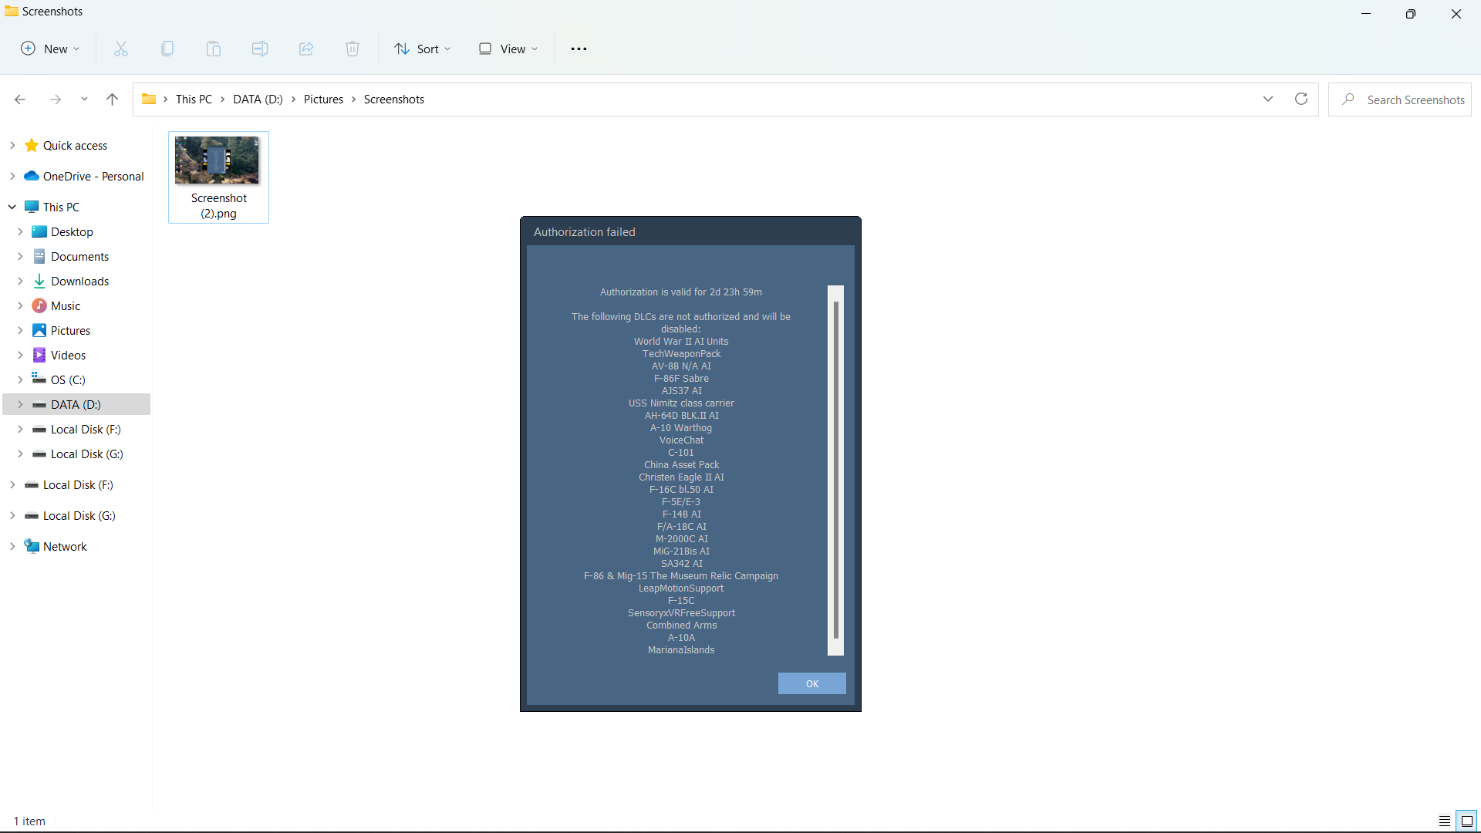Click DATA (D:) breadcrumb in address bar
The height and width of the screenshot is (833, 1481).
[258, 99]
